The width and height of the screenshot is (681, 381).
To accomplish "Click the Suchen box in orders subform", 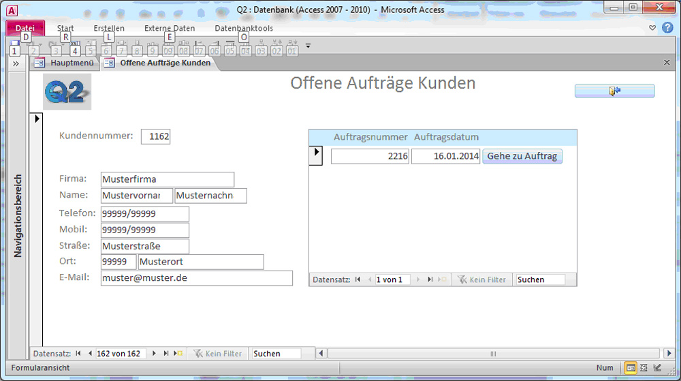I will click(540, 279).
